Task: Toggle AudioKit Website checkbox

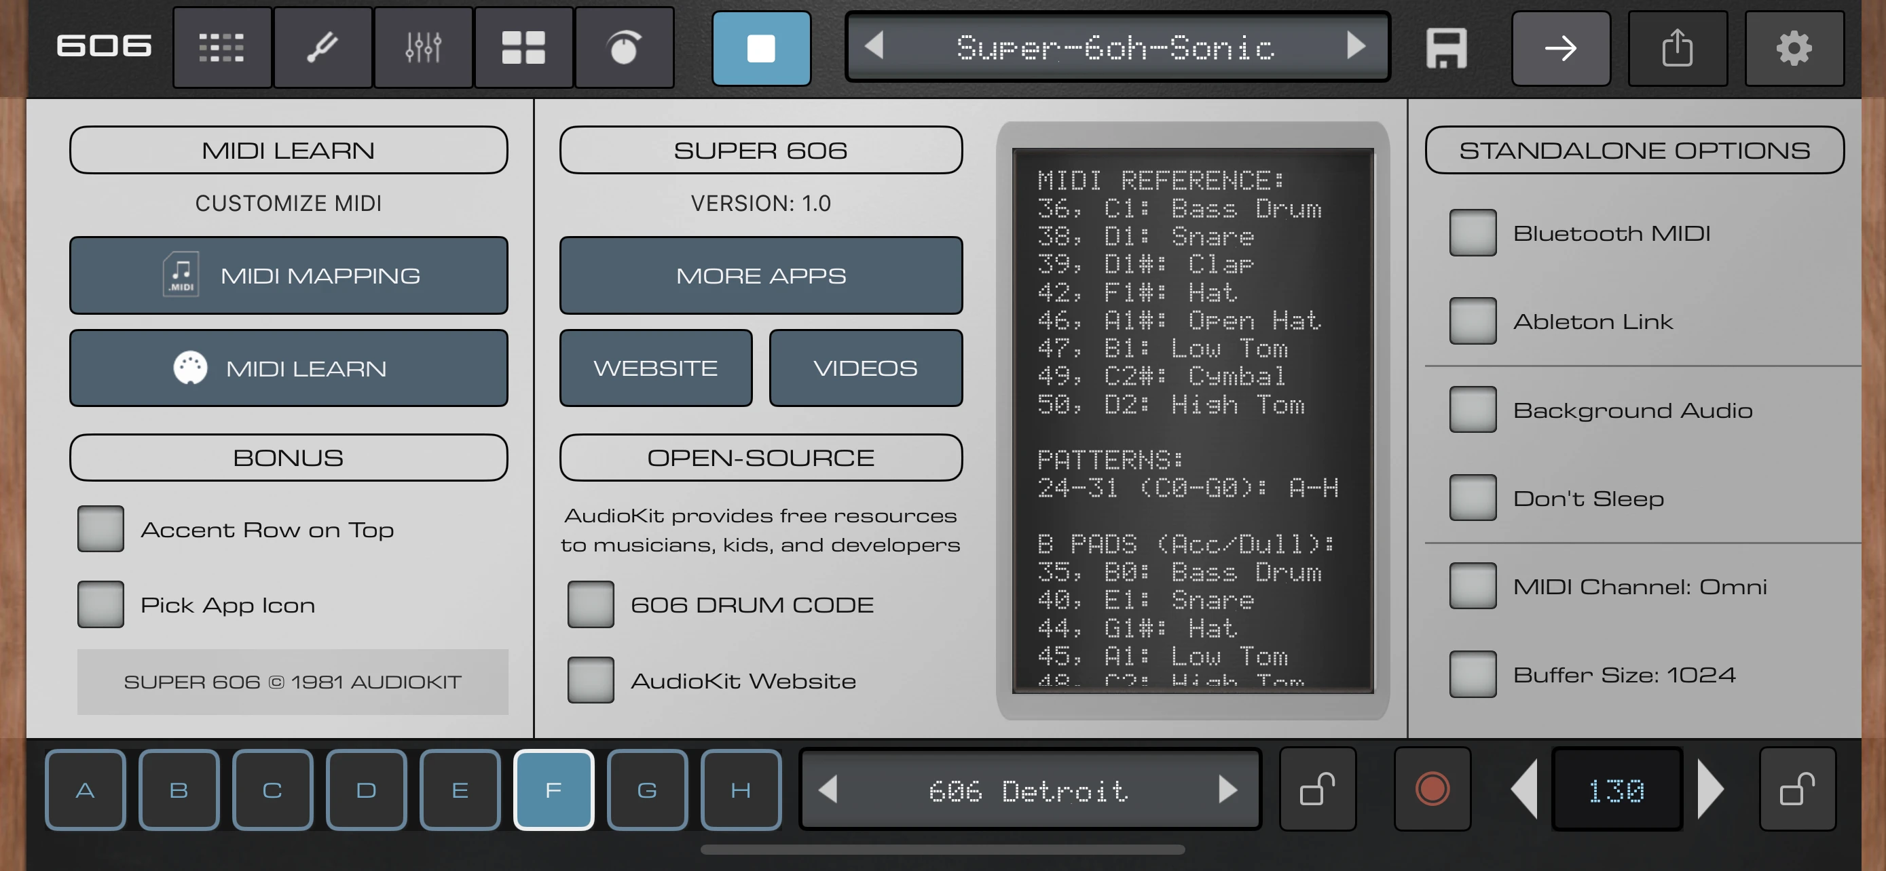Action: coord(590,680)
